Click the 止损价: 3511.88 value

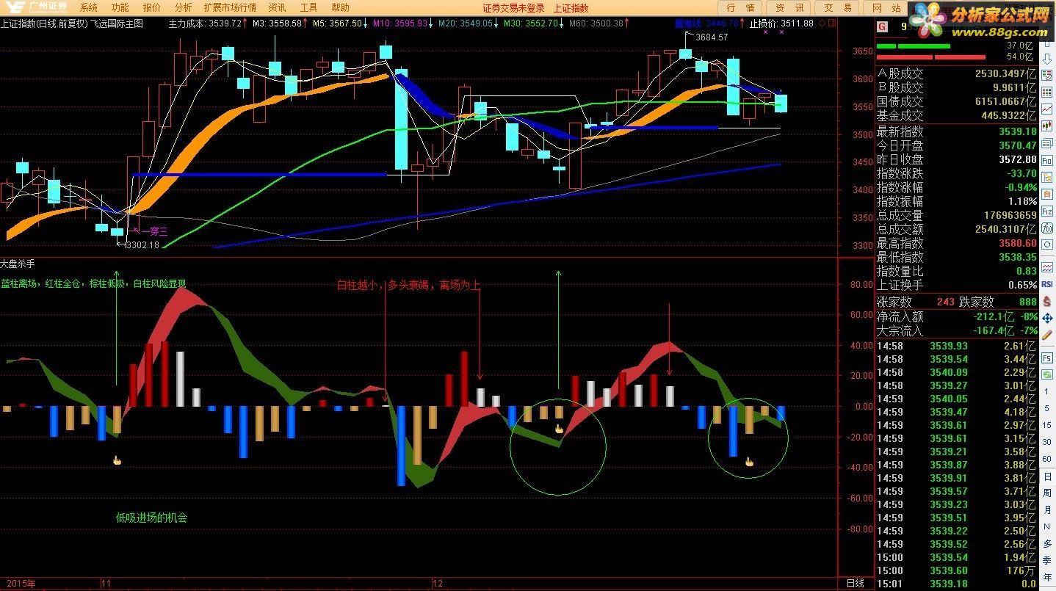[781, 23]
